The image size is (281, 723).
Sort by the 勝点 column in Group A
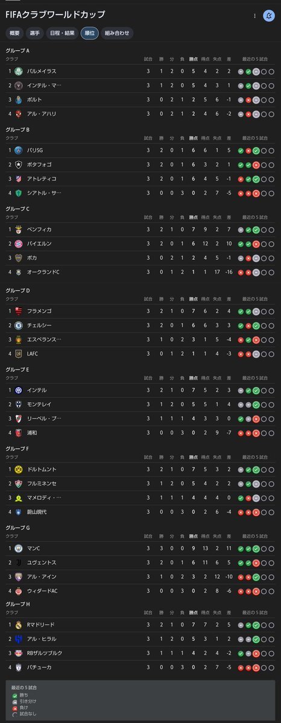click(x=194, y=59)
